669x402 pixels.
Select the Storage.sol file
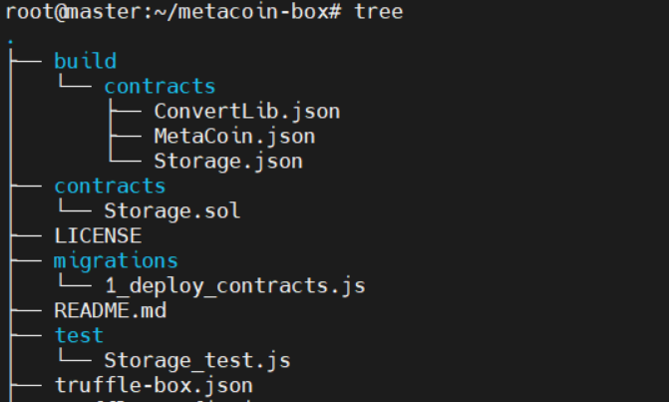[x=171, y=210]
